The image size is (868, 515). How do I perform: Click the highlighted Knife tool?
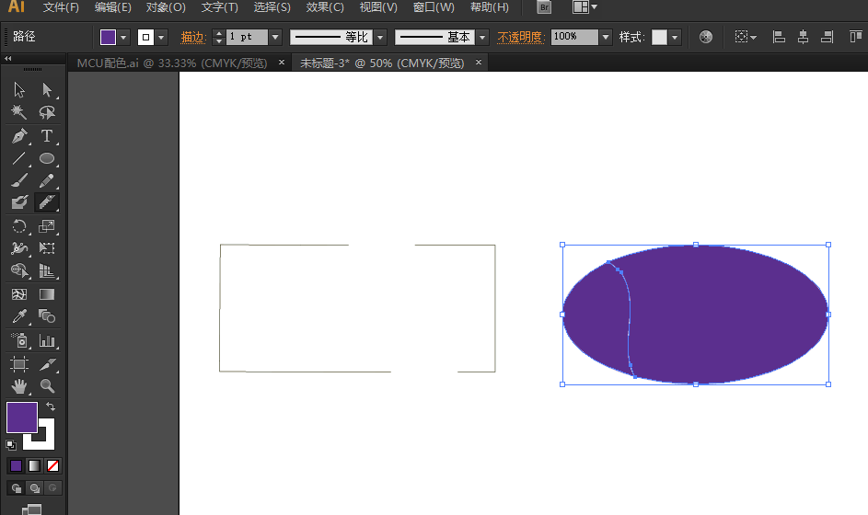click(47, 202)
